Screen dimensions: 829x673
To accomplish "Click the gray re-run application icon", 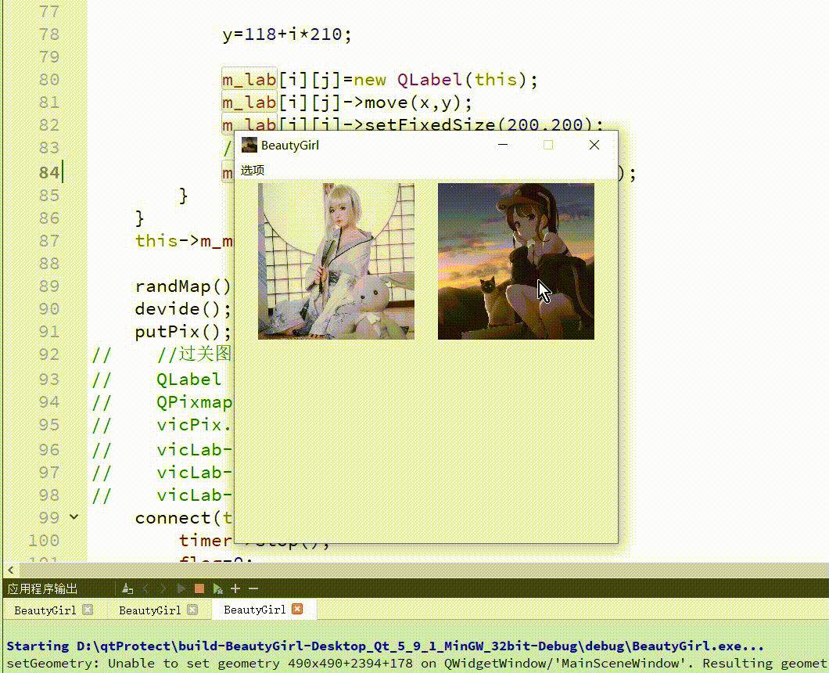I will (181, 588).
